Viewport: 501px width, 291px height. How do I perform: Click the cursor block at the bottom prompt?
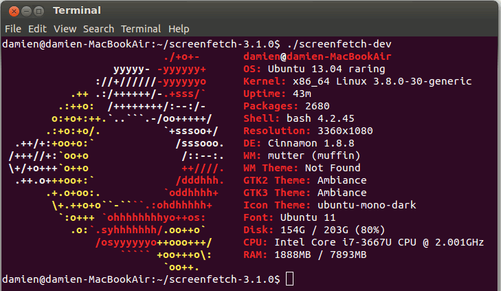289,279
